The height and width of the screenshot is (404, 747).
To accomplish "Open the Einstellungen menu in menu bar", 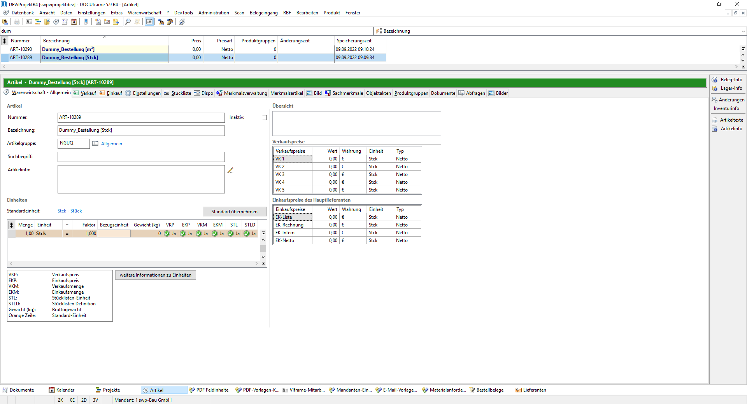I will click(x=91, y=13).
